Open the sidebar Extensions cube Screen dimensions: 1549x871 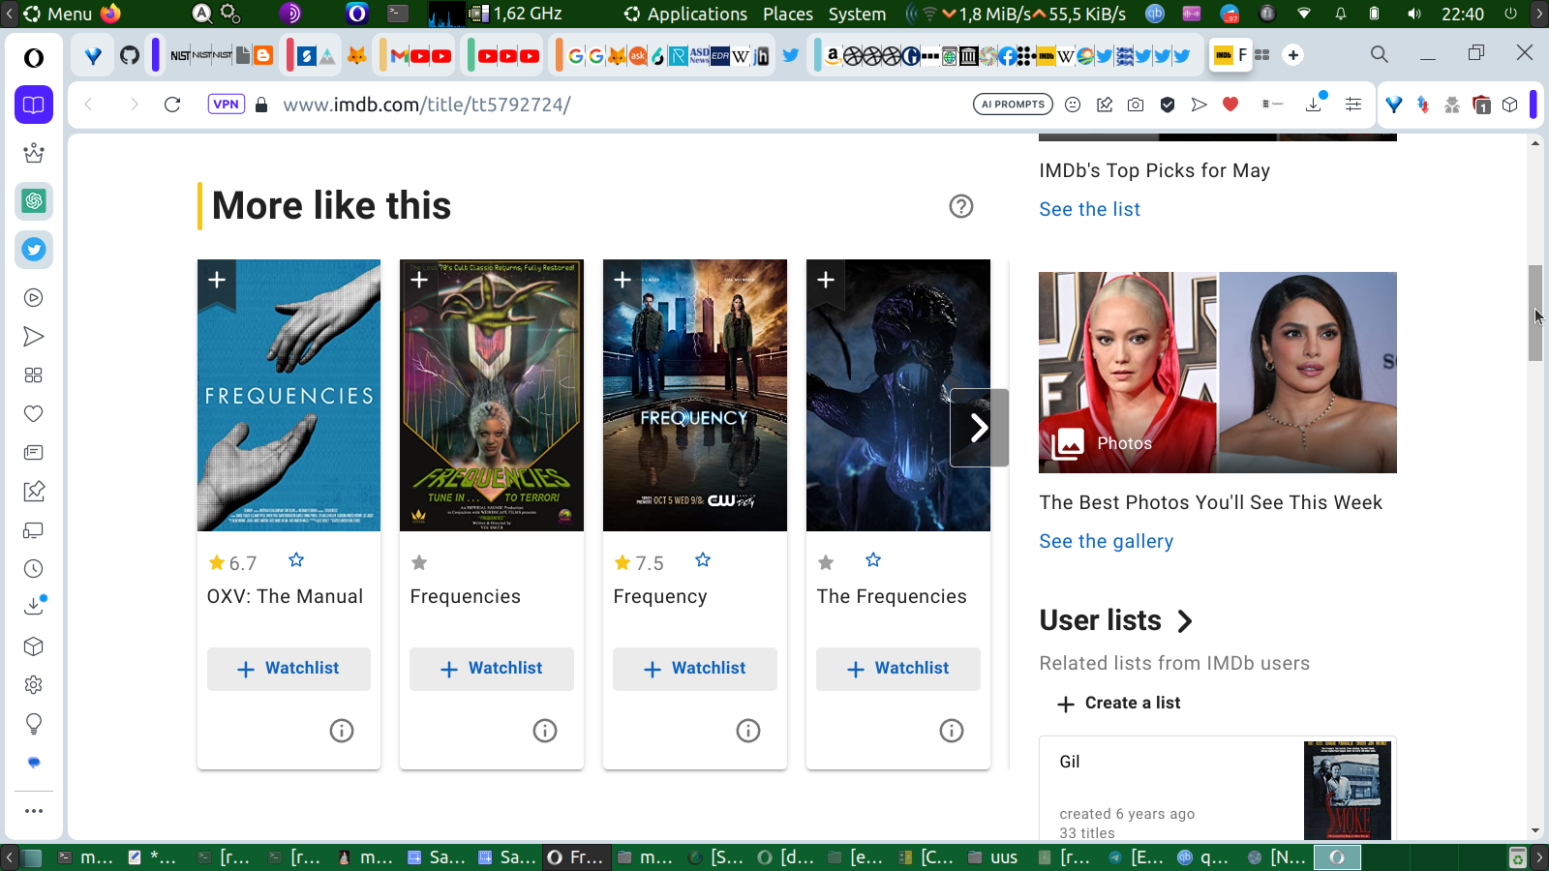34,646
